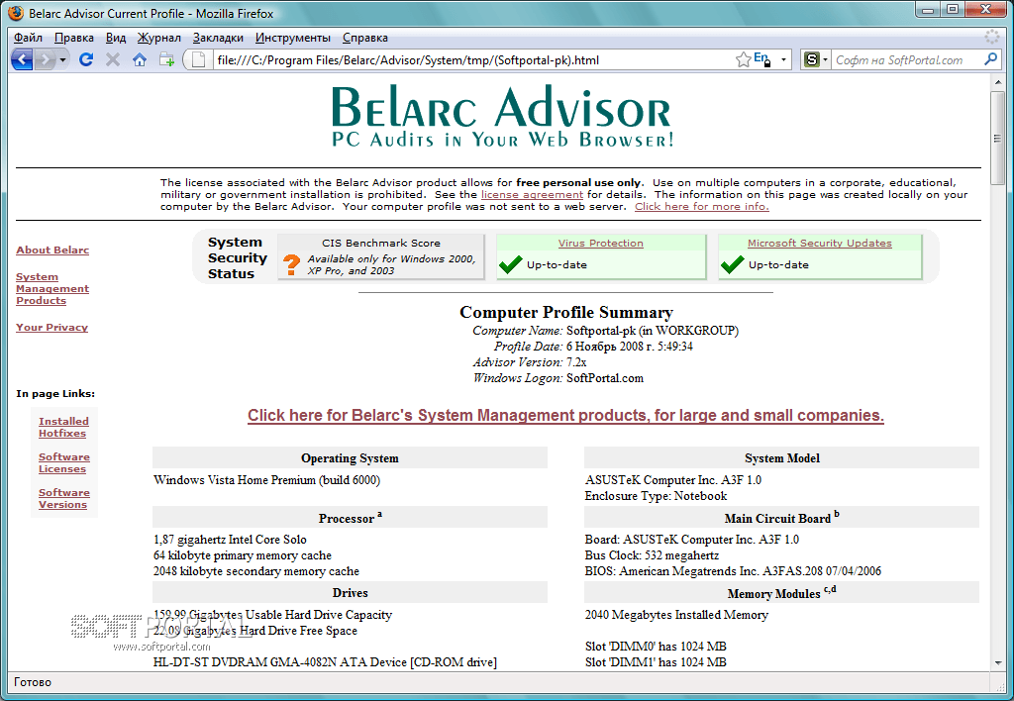Reload the current page

[x=86, y=60]
